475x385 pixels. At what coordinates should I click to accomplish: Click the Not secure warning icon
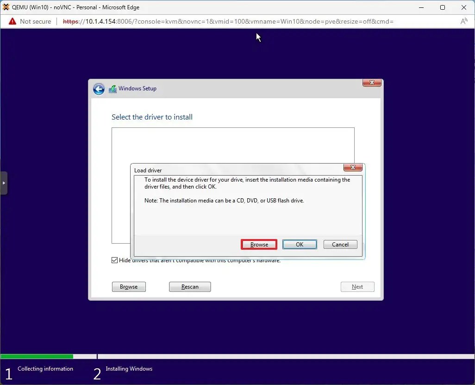[x=12, y=21]
